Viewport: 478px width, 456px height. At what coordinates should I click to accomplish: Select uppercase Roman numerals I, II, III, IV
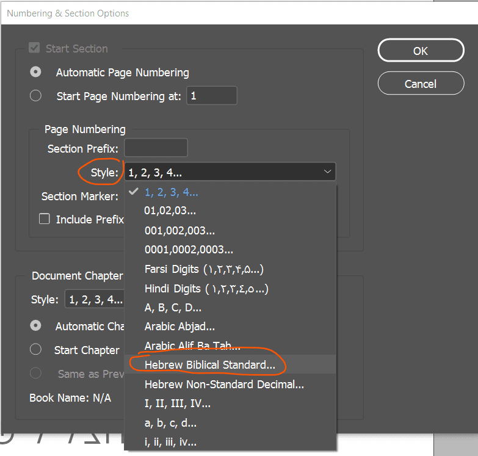(x=177, y=404)
